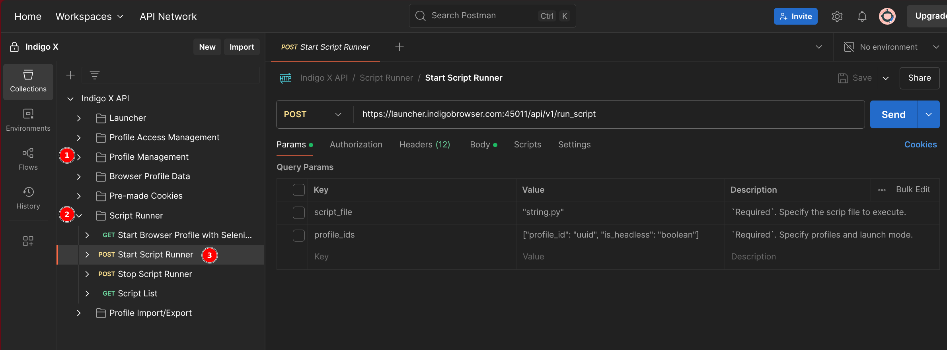Open the Workspaces dropdown menu
Screen dimensions: 947x350
coord(90,16)
